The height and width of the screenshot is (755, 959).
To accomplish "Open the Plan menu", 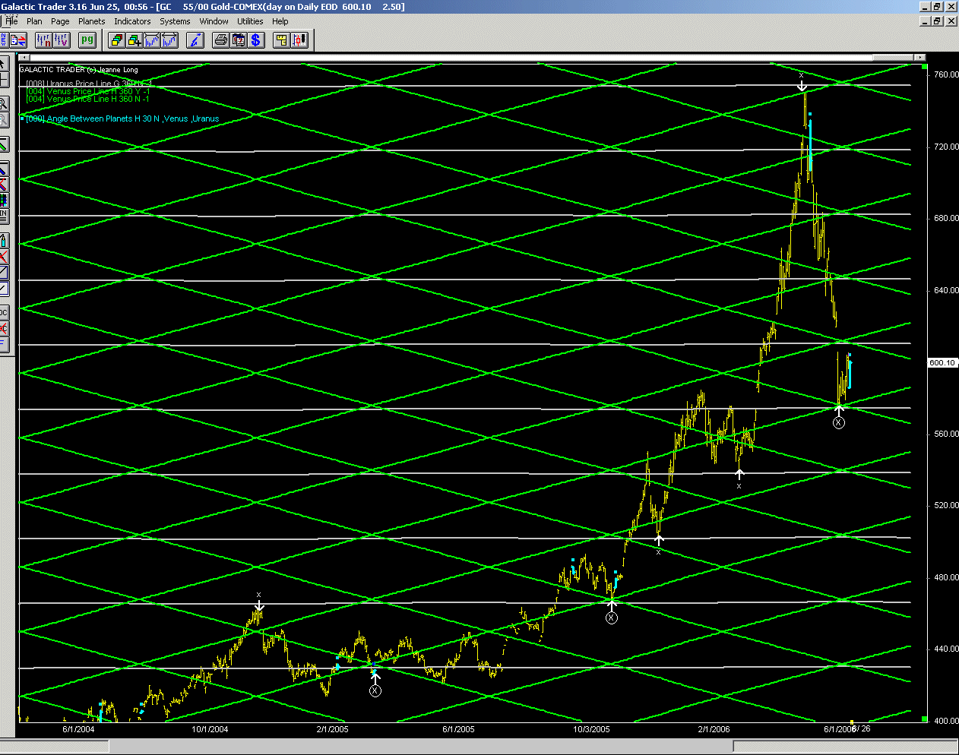I will pos(34,21).
